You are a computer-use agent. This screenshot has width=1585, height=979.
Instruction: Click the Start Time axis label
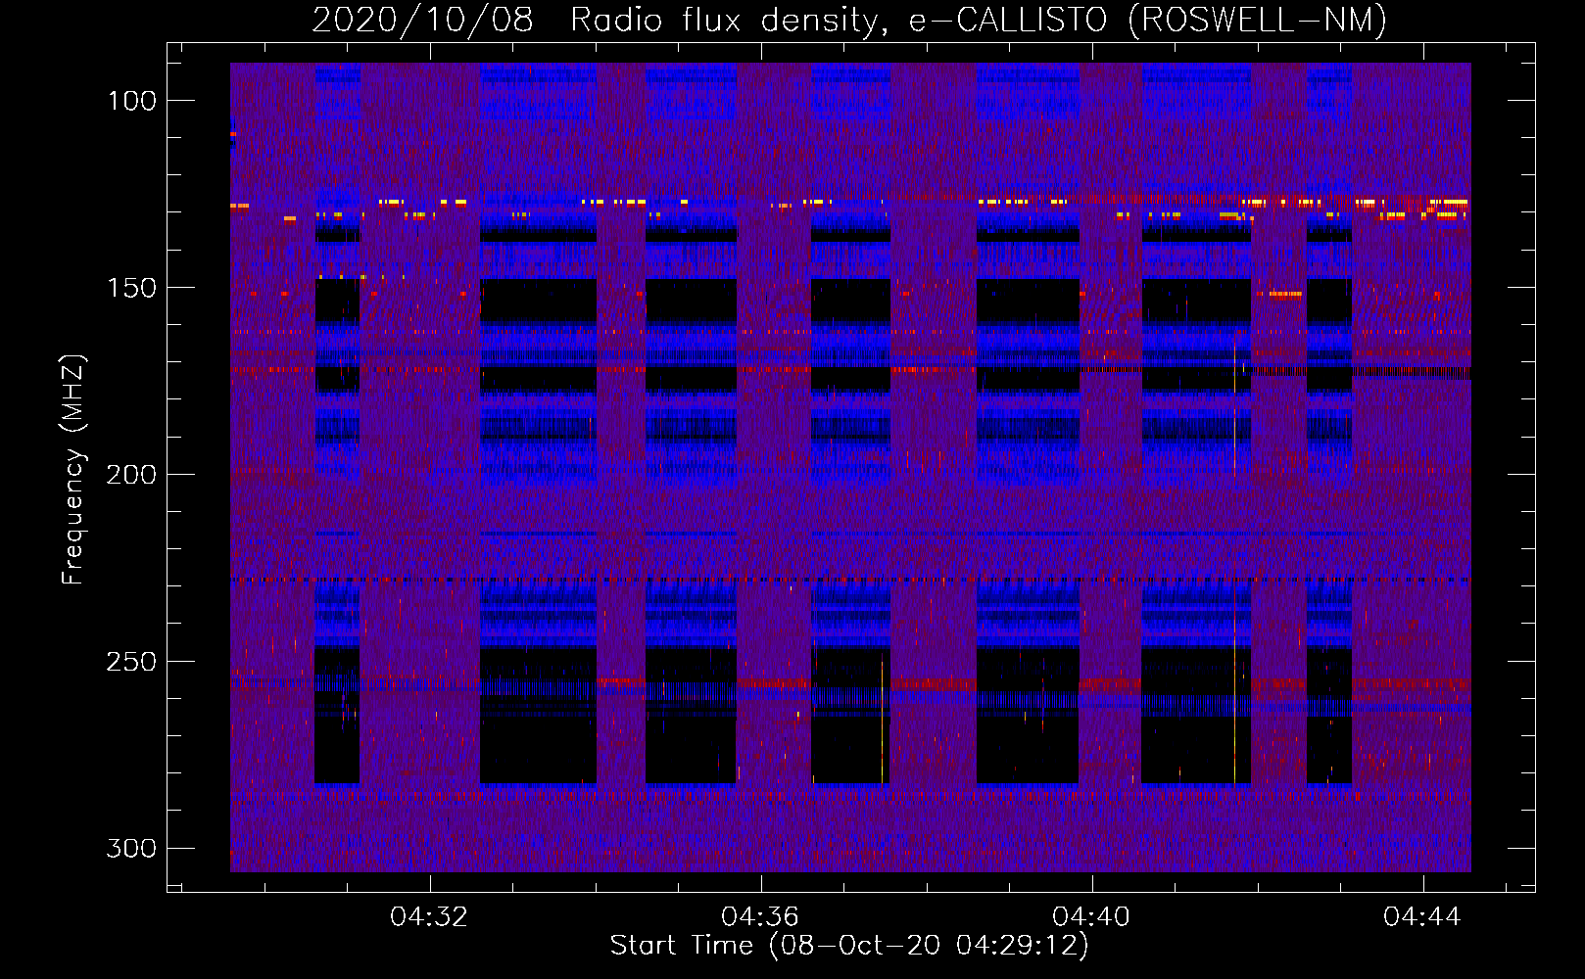point(849,946)
